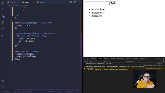
Task: Open the log.js source link in console
Action: point(159,64)
